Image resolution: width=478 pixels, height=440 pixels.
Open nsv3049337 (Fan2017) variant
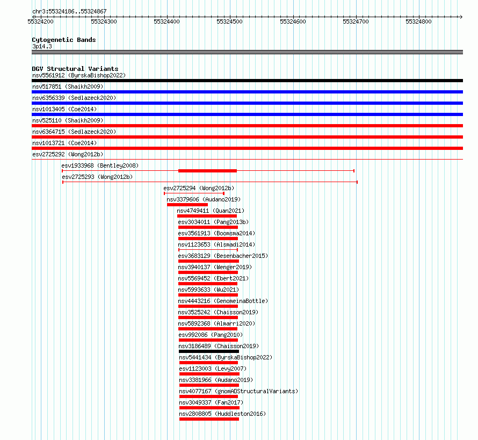pyautogui.click(x=211, y=402)
